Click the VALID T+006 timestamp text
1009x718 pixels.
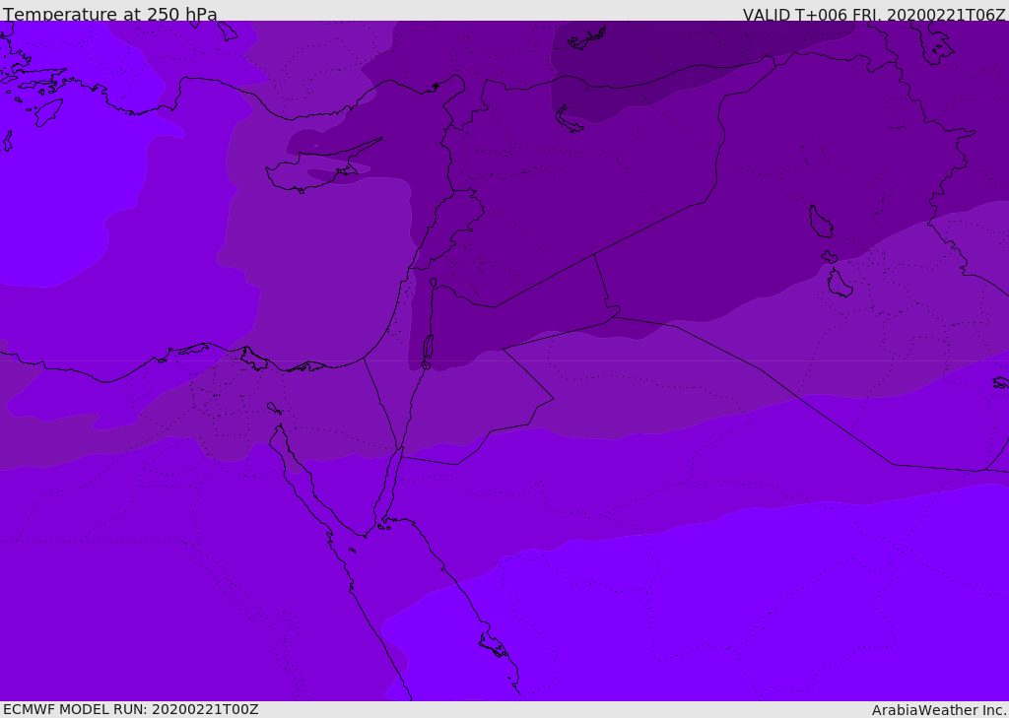click(x=873, y=15)
